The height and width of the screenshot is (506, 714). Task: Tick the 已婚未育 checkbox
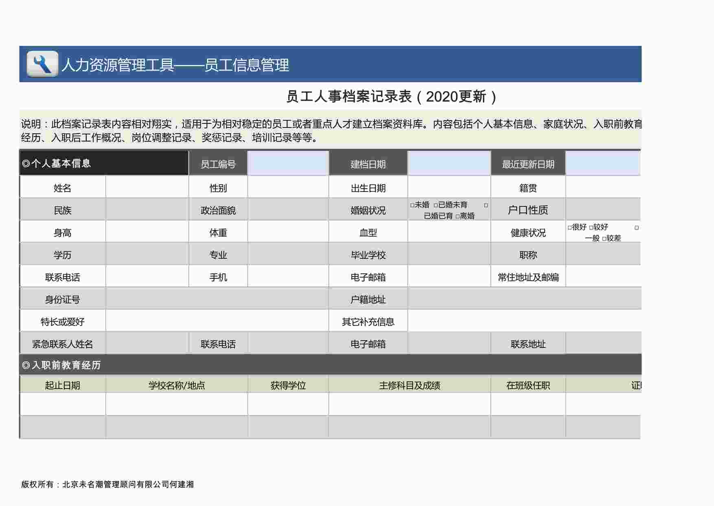[436, 205]
